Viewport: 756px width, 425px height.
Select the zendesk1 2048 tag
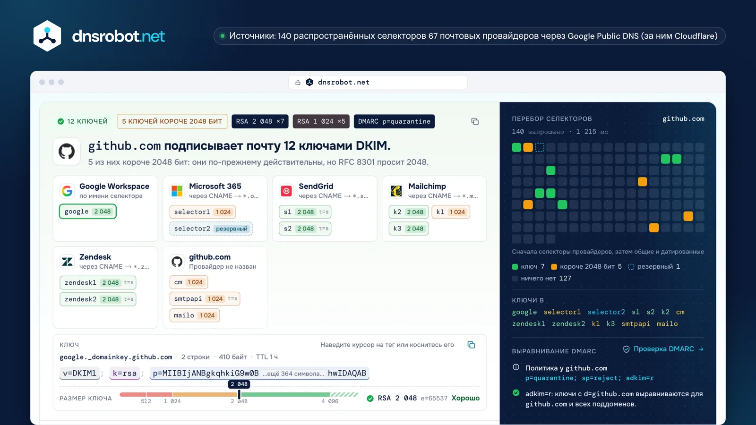coord(98,283)
